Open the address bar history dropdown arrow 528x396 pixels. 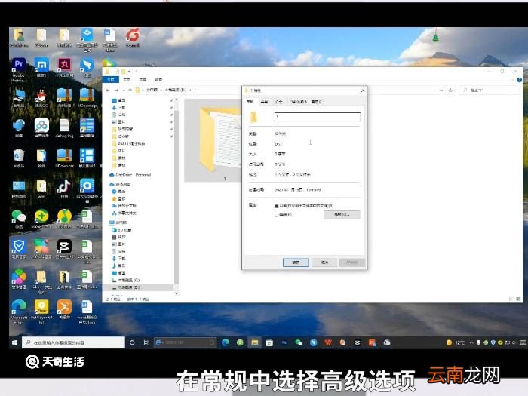441,91
